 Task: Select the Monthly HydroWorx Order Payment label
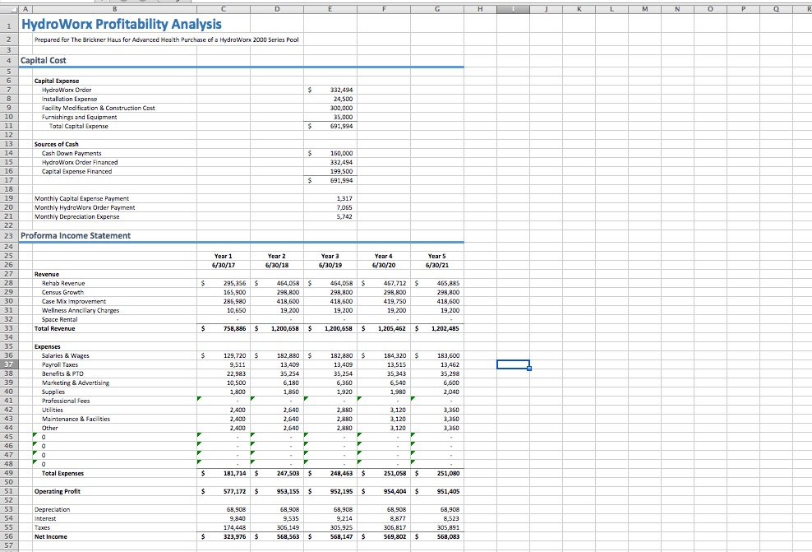tap(85, 208)
